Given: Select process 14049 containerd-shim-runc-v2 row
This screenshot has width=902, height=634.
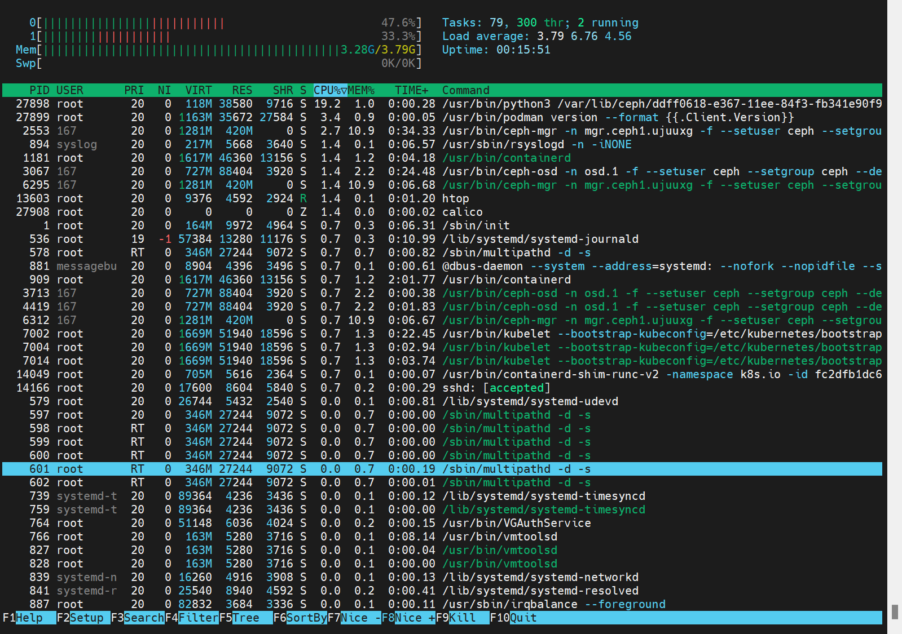Looking at the screenshot, I should coord(442,374).
